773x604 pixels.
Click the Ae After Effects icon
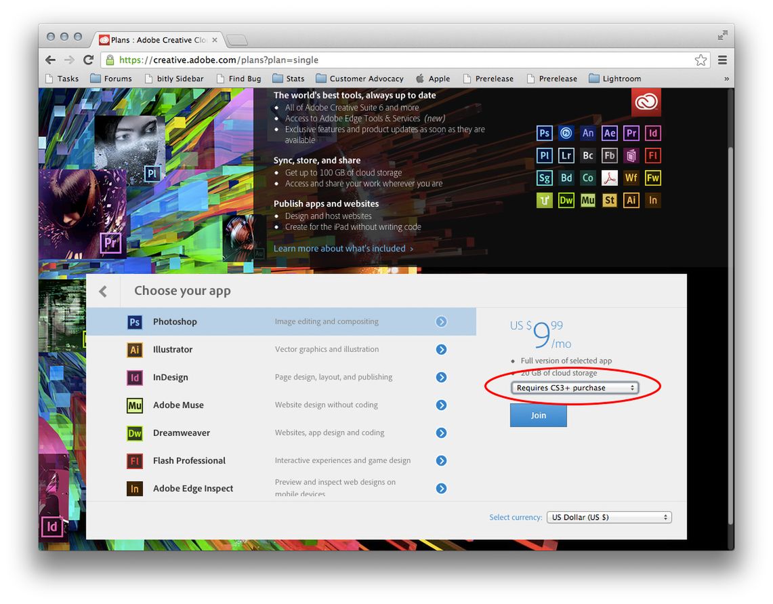click(x=609, y=133)
